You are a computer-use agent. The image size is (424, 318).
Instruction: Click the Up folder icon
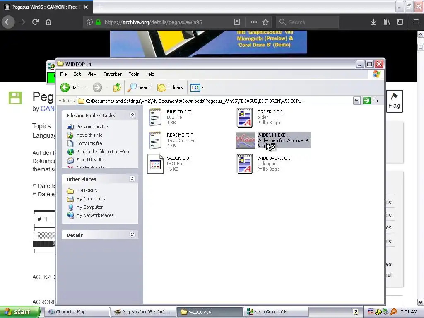[117, 87]
